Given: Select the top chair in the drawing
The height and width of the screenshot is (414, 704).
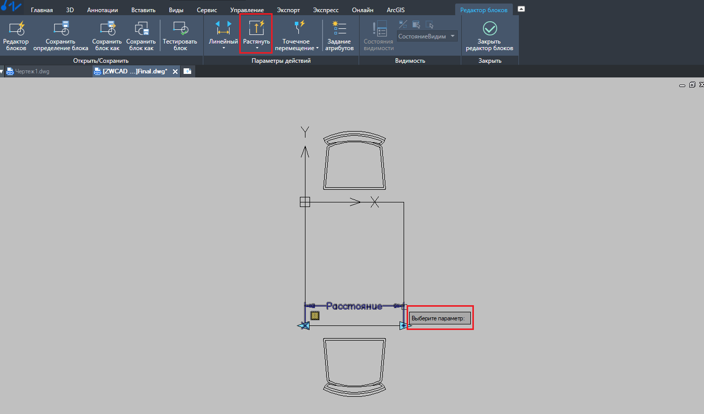Looking at the screenshot, I should (355, 161).
